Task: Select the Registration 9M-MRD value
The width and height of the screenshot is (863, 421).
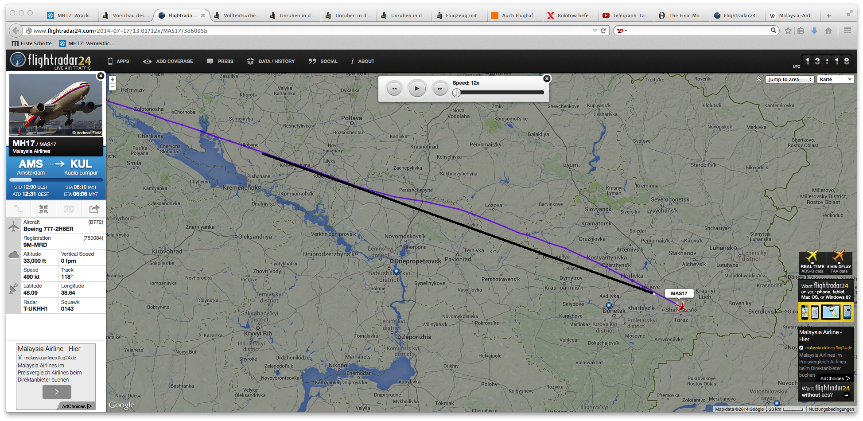Action: (35, 245)
